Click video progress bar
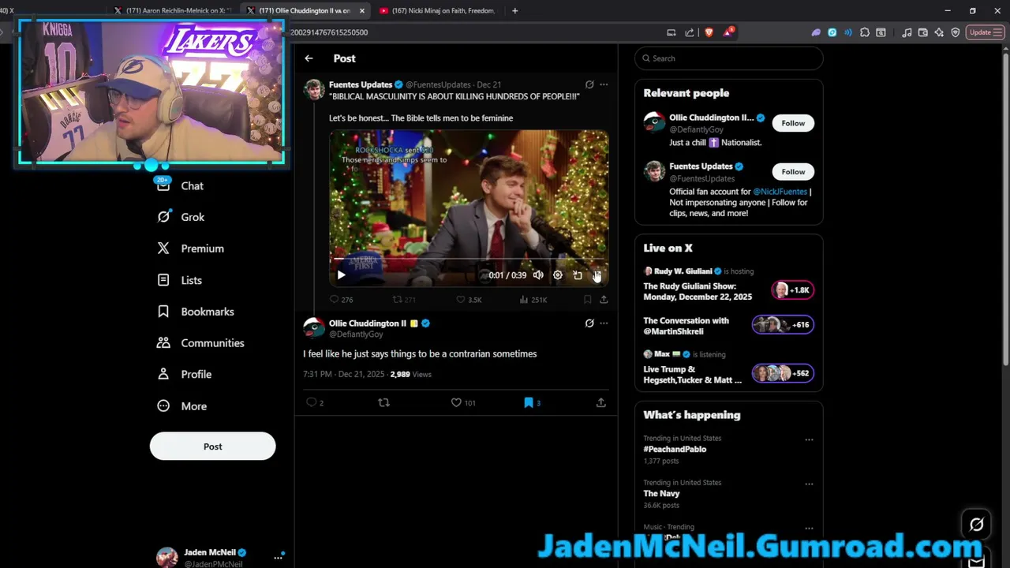 pyautogui.click(x=469, y=258)
